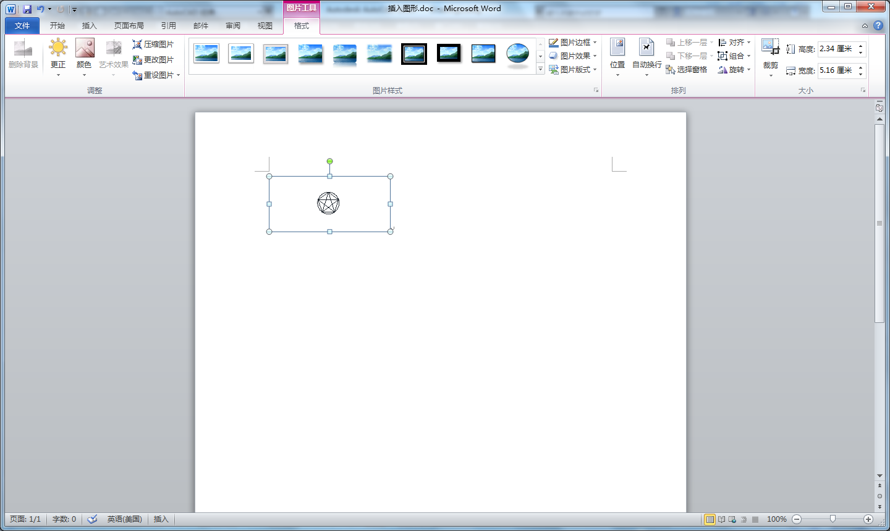The image size is (890, 531).
Task: Switch to the 页面布局 (Page Layout) tab
Action: [129, 25]
